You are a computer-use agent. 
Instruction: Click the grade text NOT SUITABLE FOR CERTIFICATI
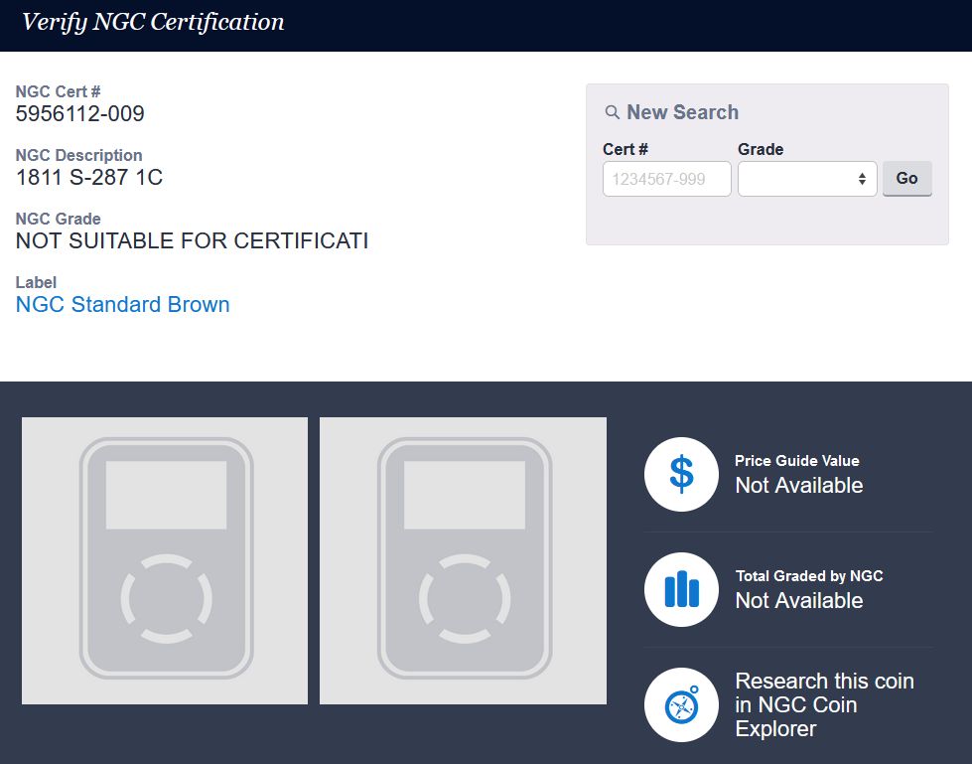(x=193, y=240)
